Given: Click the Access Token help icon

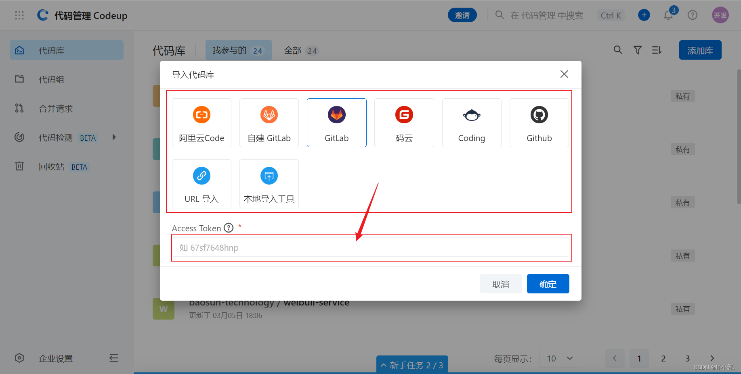Looking at the screenshot, I should tap(229, 228).
